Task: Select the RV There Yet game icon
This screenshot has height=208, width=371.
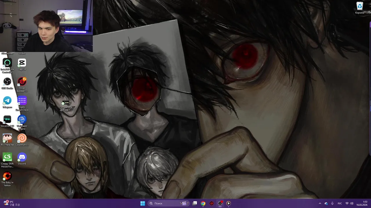Action: (7, 140)
